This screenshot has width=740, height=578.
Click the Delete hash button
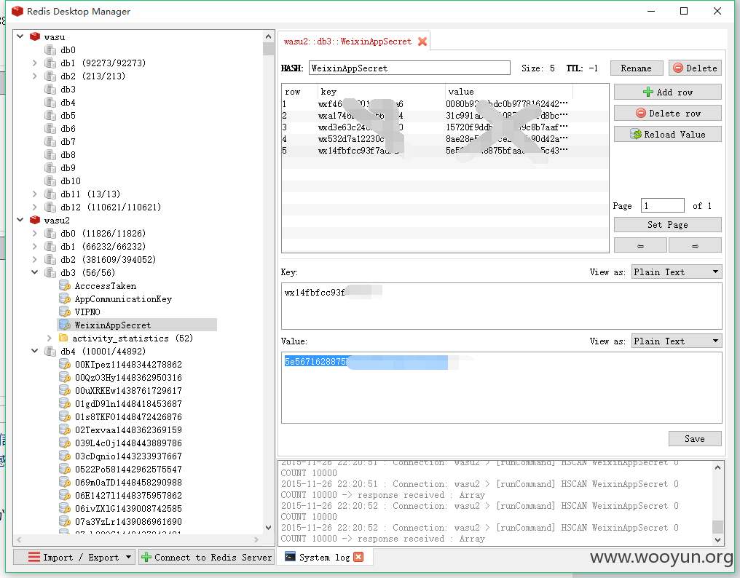click(695, 68)
